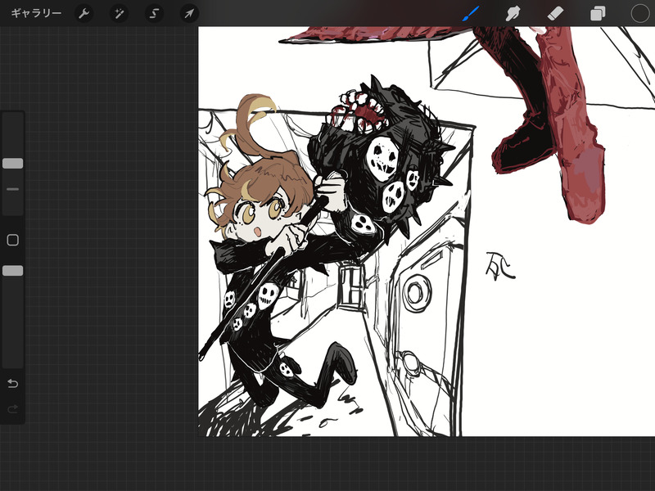Open the Selection tool (S icon)
655x491 pixels.
[x=154, y=14]
